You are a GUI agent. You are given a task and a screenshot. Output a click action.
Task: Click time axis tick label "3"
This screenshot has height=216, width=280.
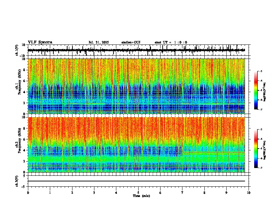(94, 193)
